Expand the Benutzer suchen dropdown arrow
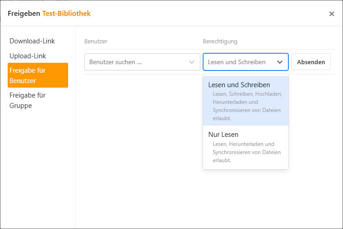343x229 pixels. 192,62
